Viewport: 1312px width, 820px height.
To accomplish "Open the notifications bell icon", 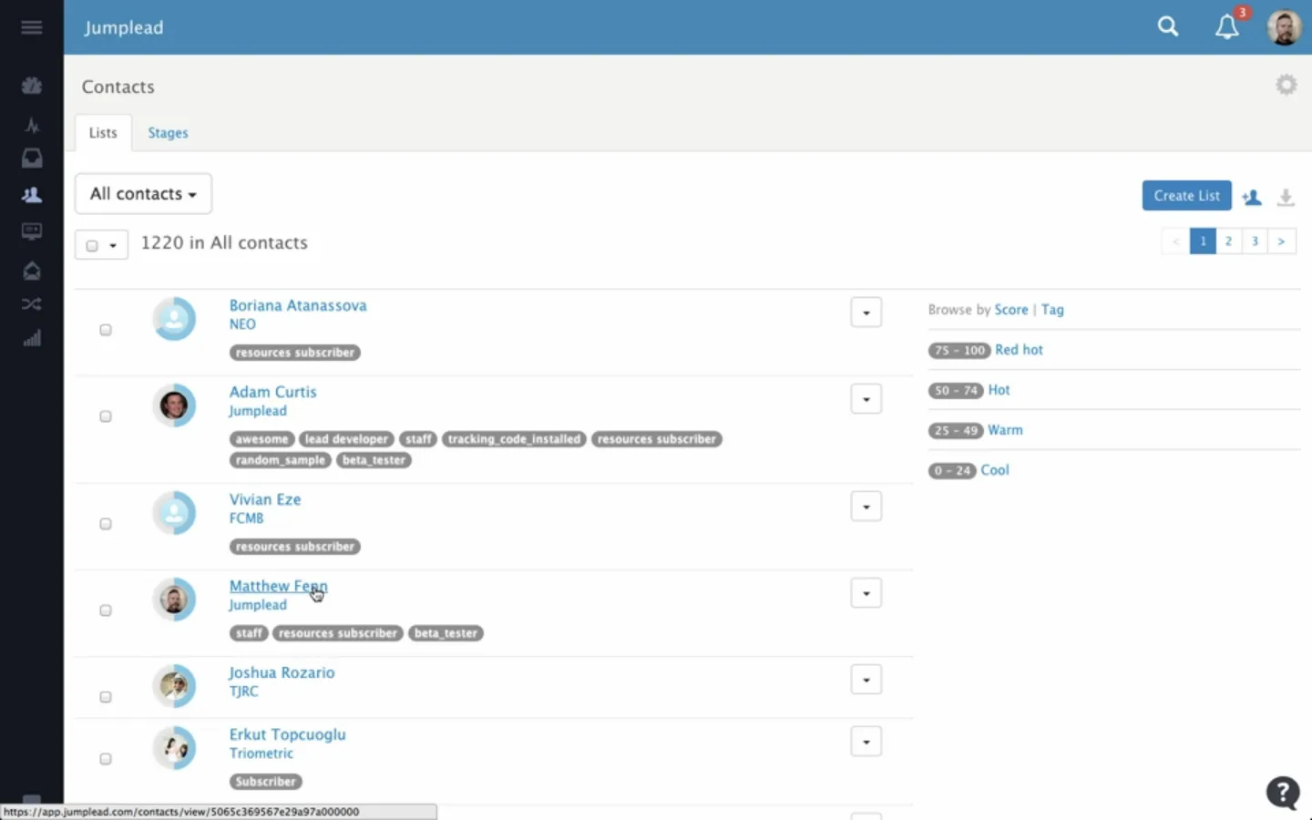I will pyautogui.click(x=1227, y=27).
